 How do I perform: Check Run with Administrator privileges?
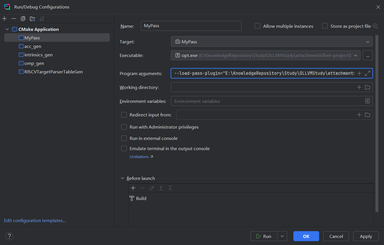coord(124,127)
